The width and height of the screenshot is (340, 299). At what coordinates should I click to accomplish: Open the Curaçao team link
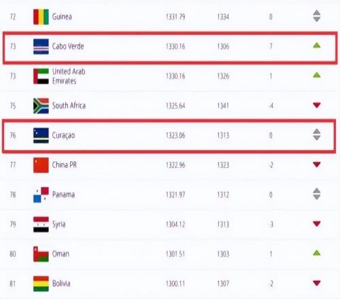click(63, 135)
